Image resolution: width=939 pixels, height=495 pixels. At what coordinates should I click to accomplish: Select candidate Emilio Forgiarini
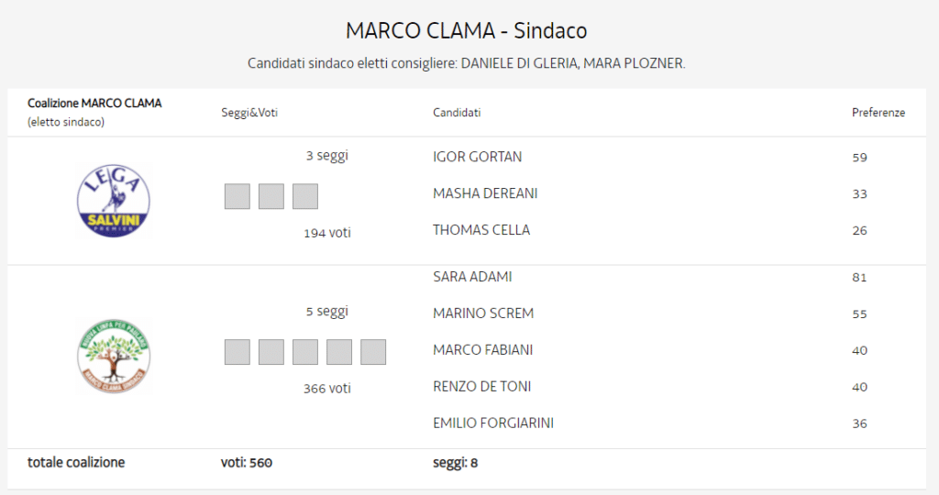coord(493,423)
